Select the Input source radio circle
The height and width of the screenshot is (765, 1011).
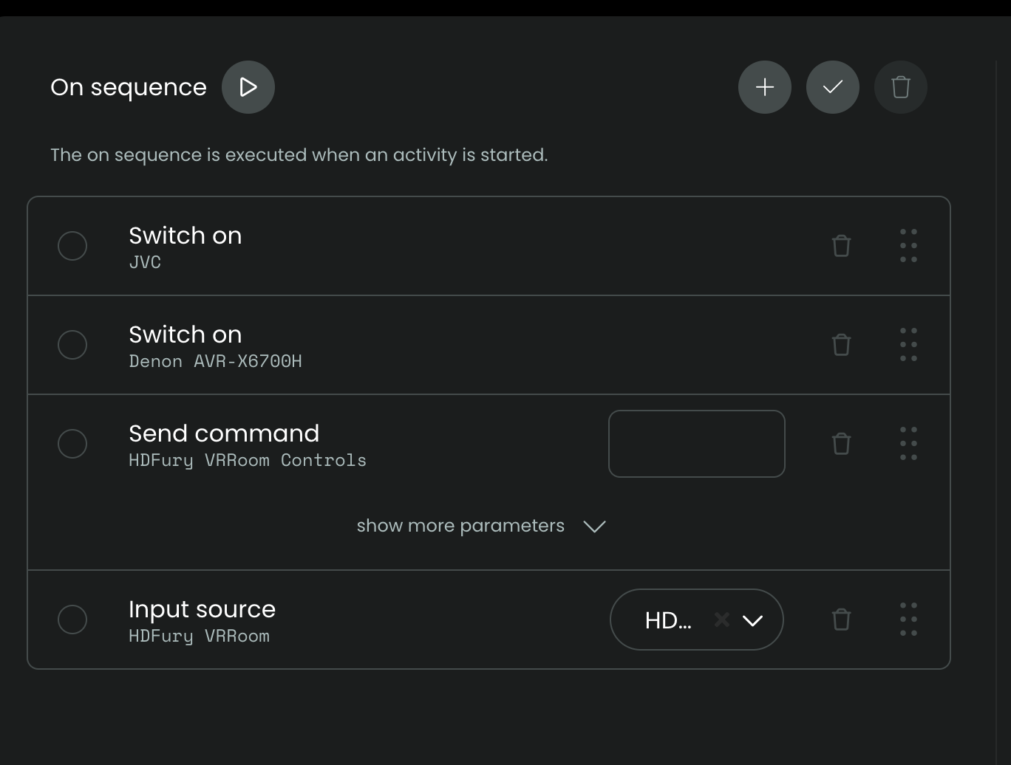click(x=72, y=620)
